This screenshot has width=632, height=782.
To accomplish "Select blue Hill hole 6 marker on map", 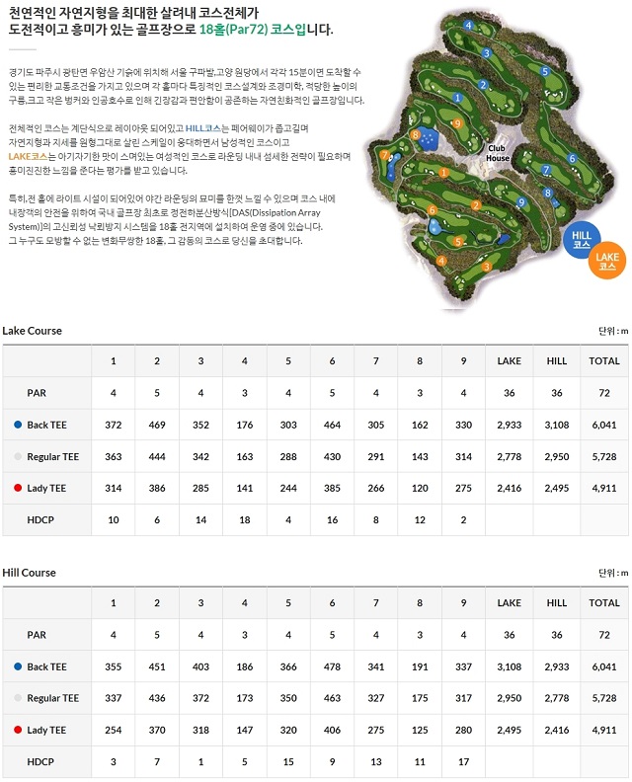I will coord(572,159).
